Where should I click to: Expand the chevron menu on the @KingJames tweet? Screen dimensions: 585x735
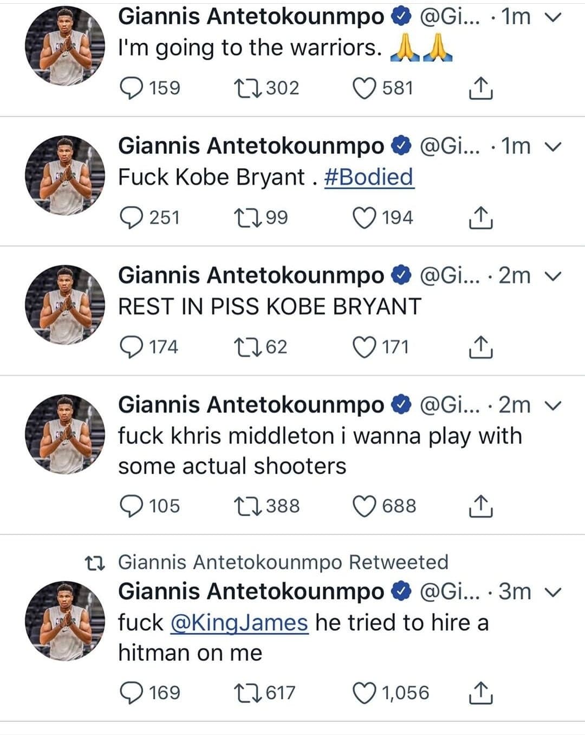coord(552,592)
